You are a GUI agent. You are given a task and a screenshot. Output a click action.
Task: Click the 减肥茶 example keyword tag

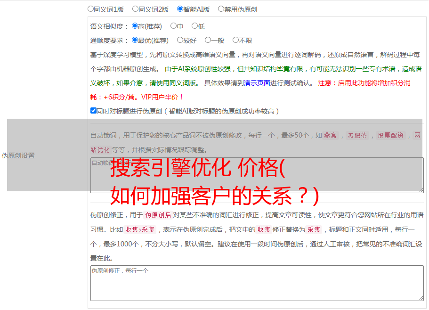coord(357,135)
